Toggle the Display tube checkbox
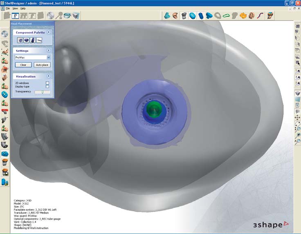Image resolution: width=301 pixels, height=234 pixels. (47, 87)
